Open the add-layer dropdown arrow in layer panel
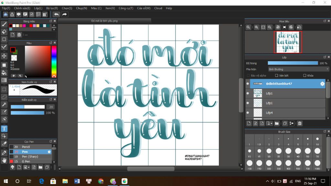The height and width of the screenshot is (186, 331). tap(272, 124)
